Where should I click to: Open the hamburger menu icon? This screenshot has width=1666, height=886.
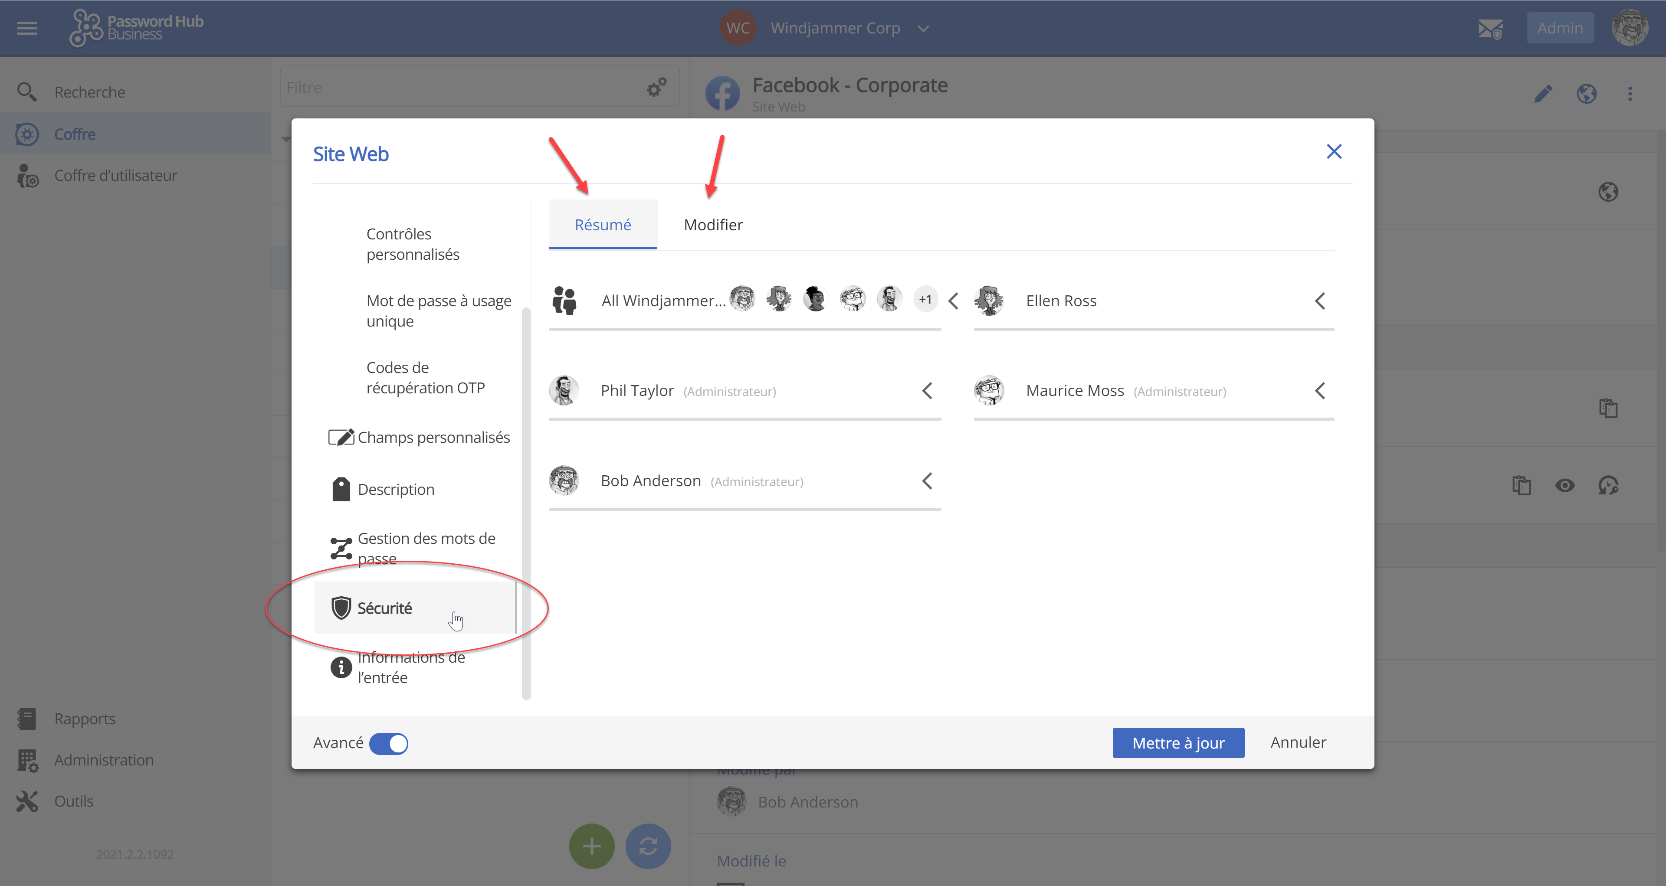(x=26, y=28)
